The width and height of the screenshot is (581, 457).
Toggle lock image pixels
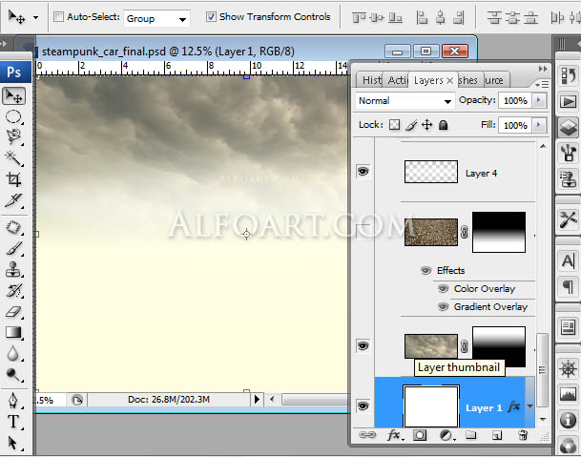click(410, 125)
